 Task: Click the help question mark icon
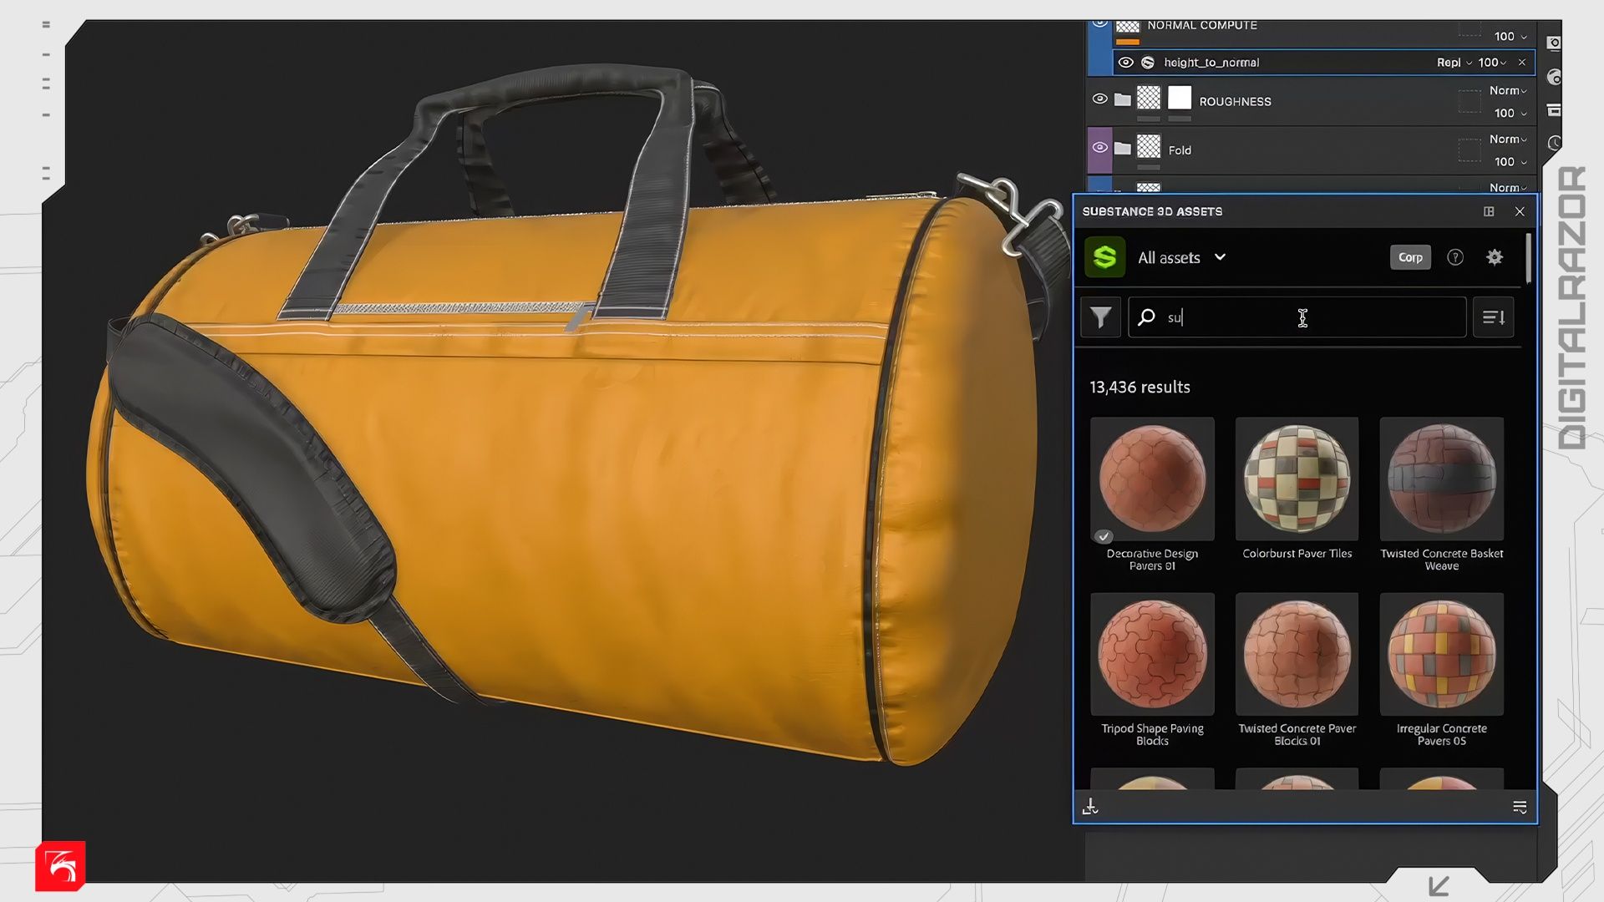click(x=1454, y=257)
